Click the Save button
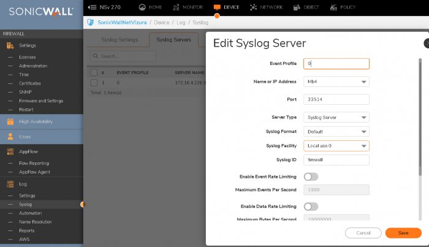The height and width of the screenshot is (247, 429). (403, 233)
